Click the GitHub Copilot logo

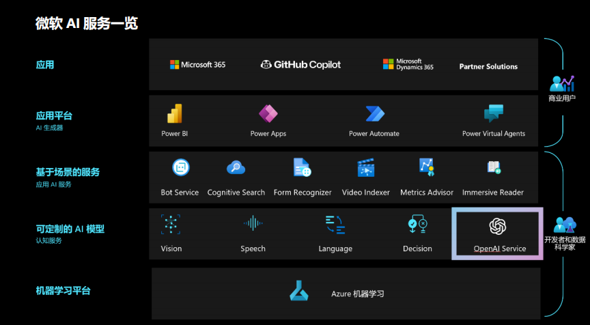(300, 64)
